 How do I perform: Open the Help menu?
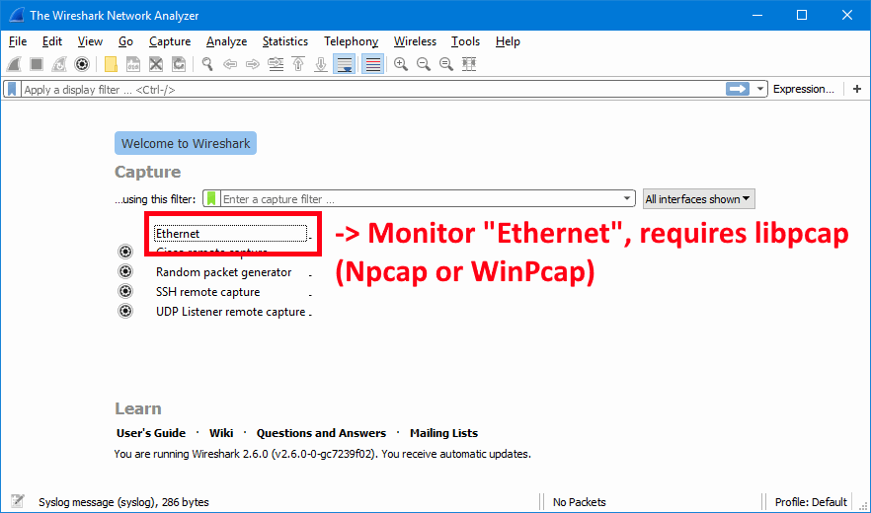[x=508, y=41]
